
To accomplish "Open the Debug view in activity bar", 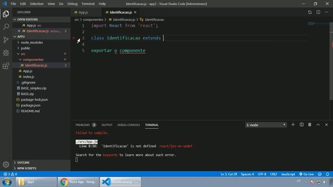I will [x=6, y=52].
